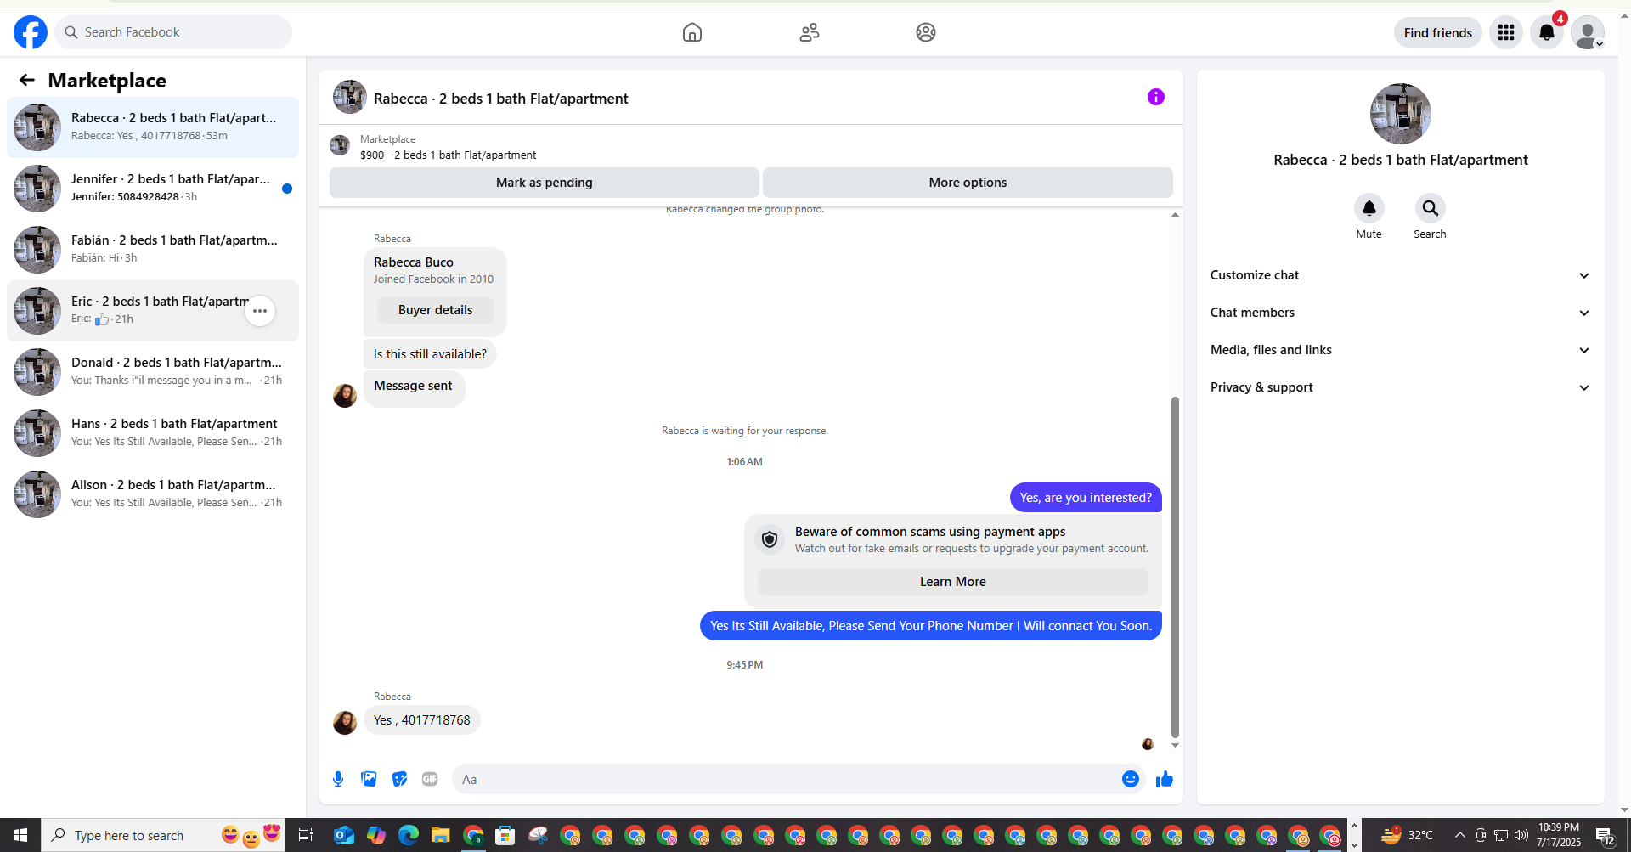The width and height of the screenshot is (1631, 852).
Task: Open the Windows action center notifications icon
Action: (1606, 836)
